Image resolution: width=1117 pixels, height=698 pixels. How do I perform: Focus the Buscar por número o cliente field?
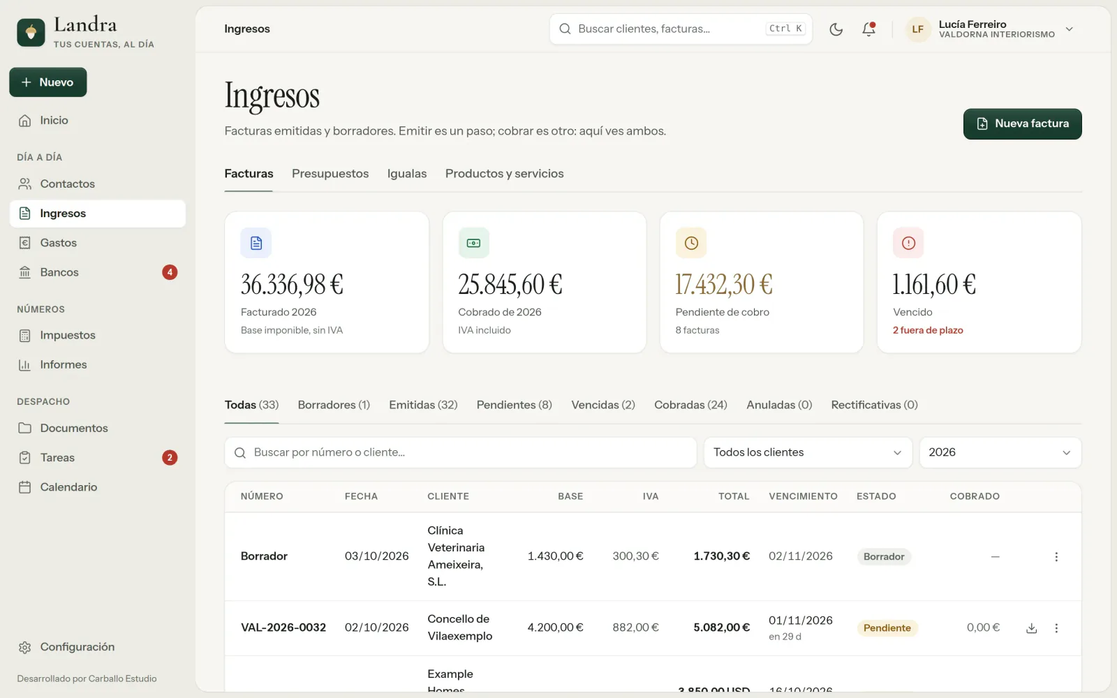[461, 452]
